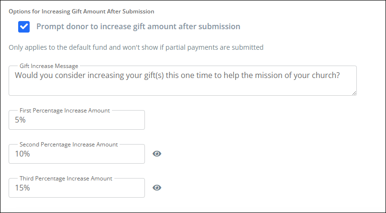The image size is (386, 213).
Task: Click the 'Third Percentage Increase Amount' label
Action: click(66, 178)
